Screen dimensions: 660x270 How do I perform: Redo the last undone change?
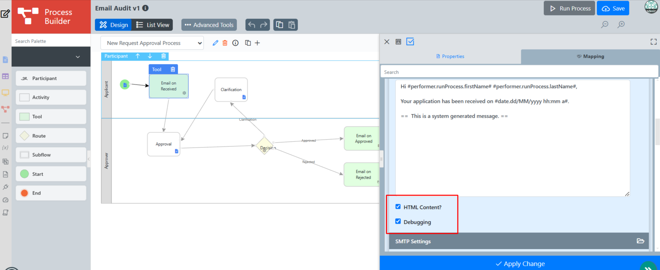[264, 25]
